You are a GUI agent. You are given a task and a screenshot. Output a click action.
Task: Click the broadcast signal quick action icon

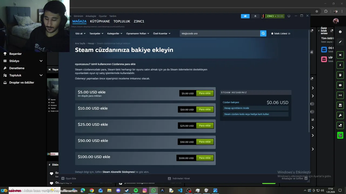click(x=340, y=95)
